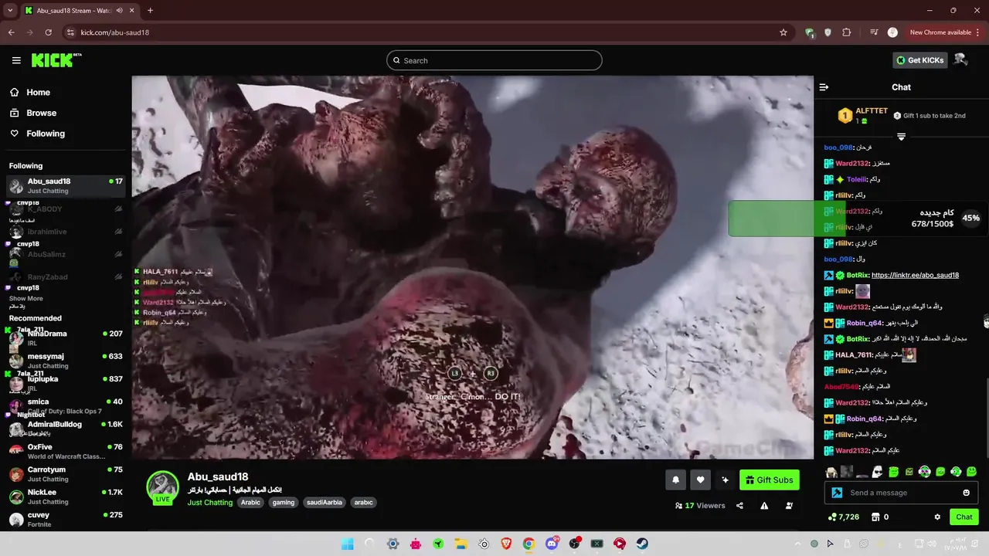Click the address bar kick.com/abu-saud18

(114, 32)
